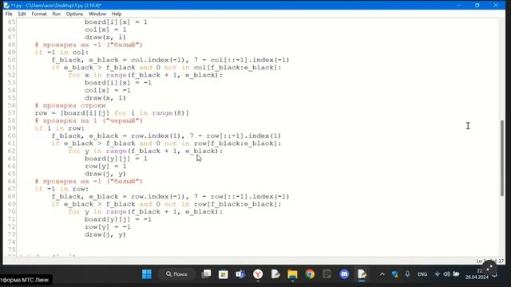
Task: Click on code line "col[x] = -1"
Action: [108, 90]
